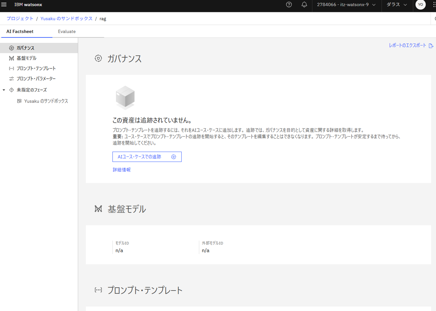Open the 2784066 - itz-watsonx-9 account dropdown
Image resolution: width=436 pixels, height=311 pixels.
[x=346, y=5]
